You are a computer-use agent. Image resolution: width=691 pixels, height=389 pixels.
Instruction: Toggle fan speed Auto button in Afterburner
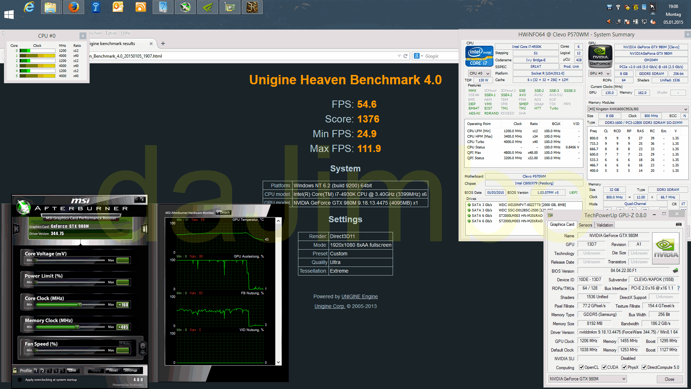125,343
